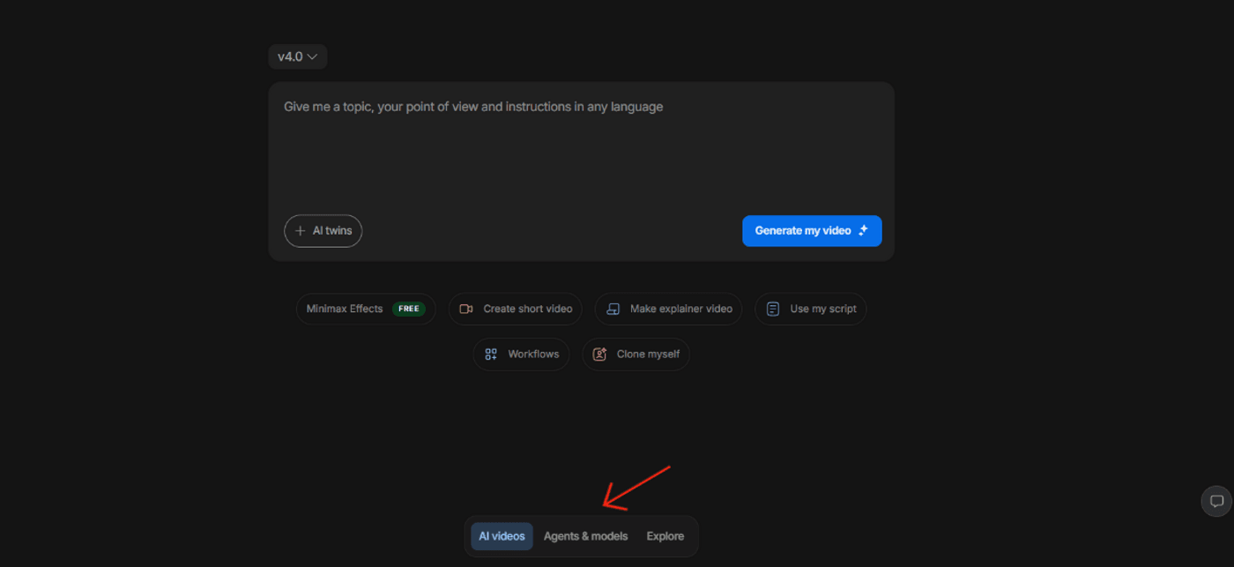
Task: Click the sparkle icon on Generate button
Action: 864,231
